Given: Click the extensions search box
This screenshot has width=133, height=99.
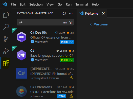Looking at the screenshot, I should click(40, 22).
